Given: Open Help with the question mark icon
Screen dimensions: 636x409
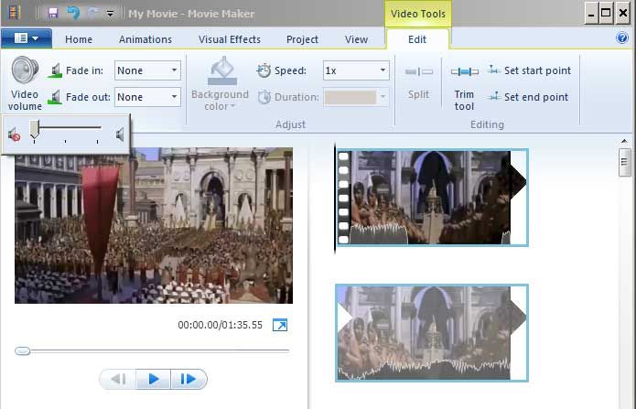Looking at the screenshot, I should [x=621, y=38].
